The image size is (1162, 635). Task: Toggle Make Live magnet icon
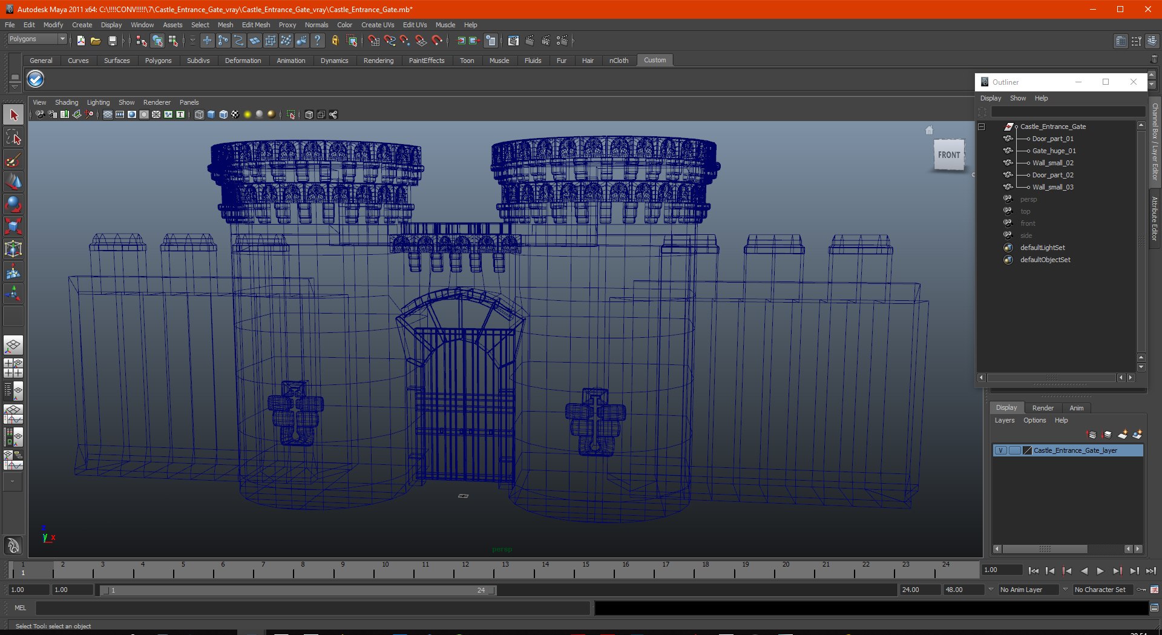click(x=438, y=41)
